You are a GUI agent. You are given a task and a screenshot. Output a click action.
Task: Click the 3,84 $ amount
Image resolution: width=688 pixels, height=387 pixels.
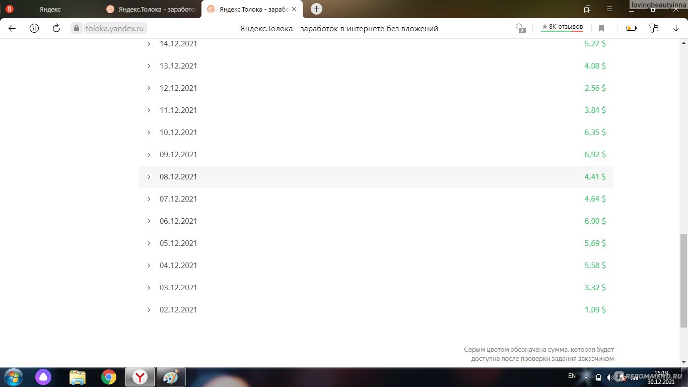tap(595, 110)
